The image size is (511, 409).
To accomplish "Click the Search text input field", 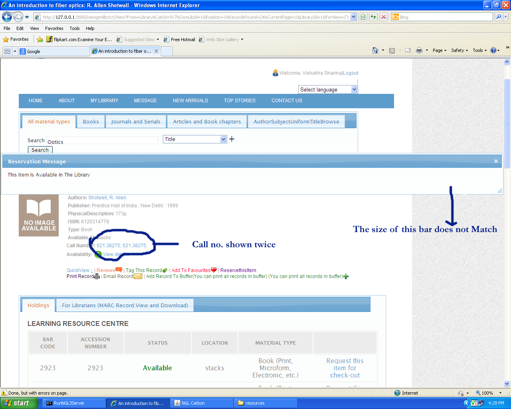I will click(102, 141).
